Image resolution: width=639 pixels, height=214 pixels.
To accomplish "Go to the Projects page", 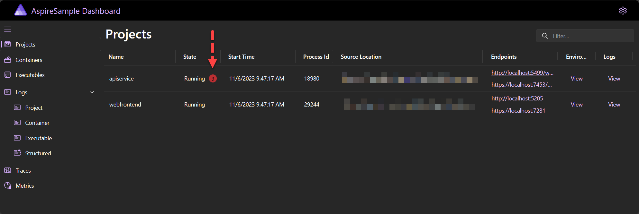I will 25,45.
